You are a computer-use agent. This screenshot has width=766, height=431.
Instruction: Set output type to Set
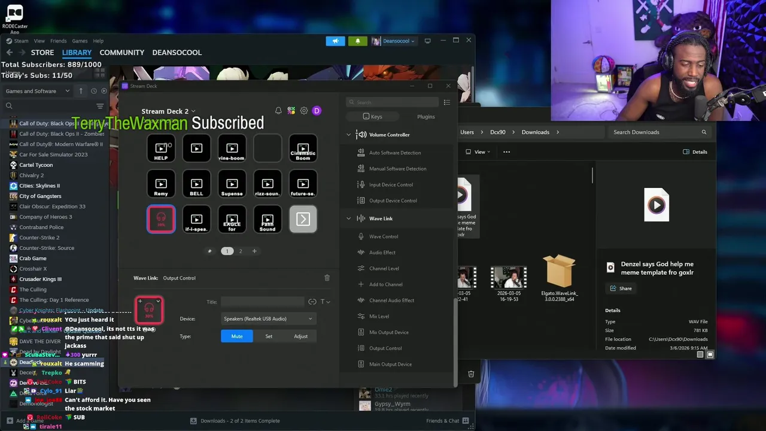269,336
